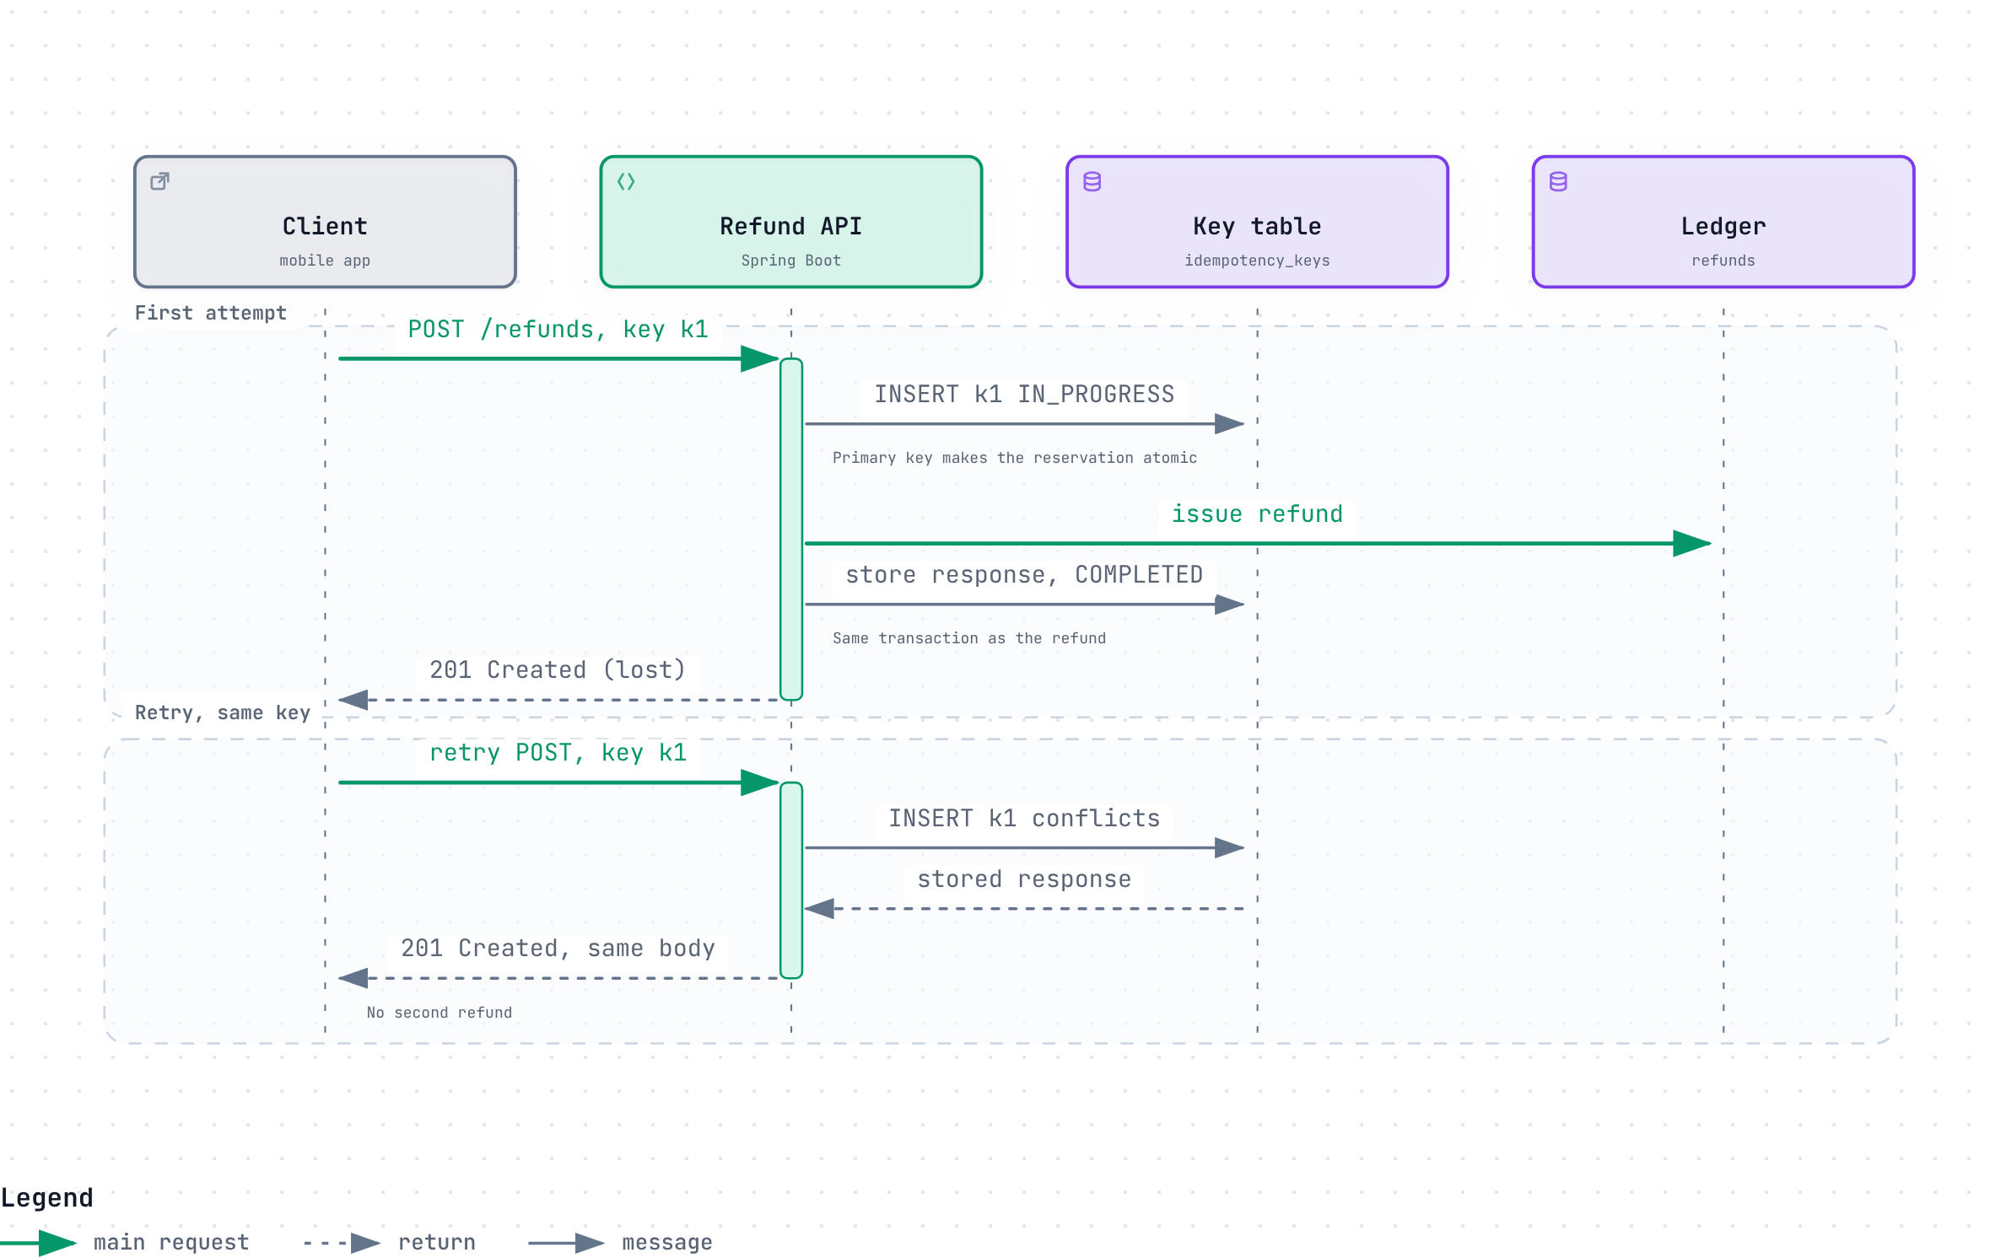
Task: Click the database icon in the Ledger box
Action: (x=1559, y=181)
